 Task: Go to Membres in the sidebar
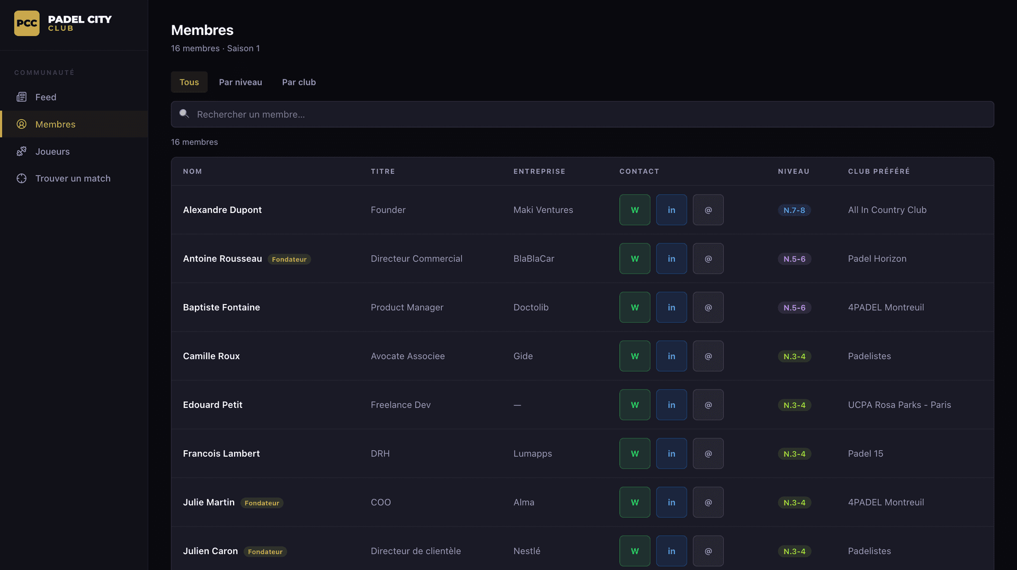point(74,124)
